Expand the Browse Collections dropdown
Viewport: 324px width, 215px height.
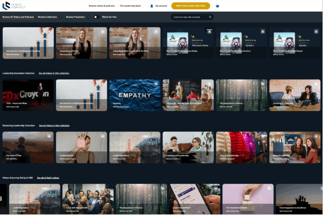(x=60, y=17)
